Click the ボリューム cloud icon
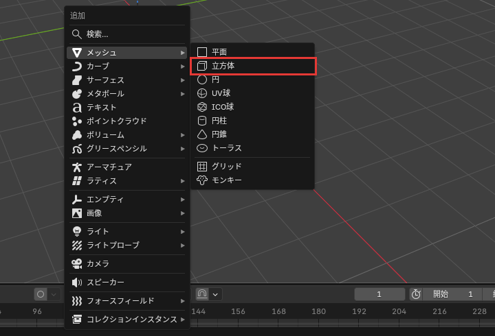495x336 pixels. click(x=77, y=135)
